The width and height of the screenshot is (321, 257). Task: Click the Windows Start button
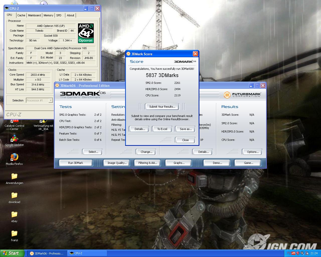click(x=12, y=253)
